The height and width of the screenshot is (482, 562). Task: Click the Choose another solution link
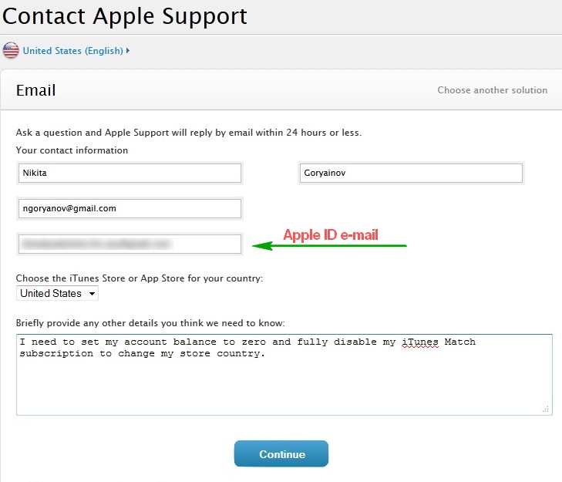pyautogui.click(x=492, y=90)
